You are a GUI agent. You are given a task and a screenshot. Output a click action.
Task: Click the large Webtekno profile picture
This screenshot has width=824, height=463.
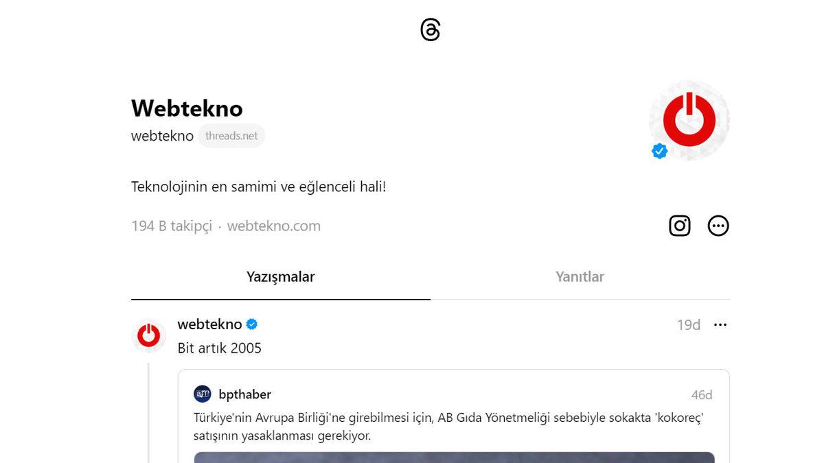click(689, 120)
